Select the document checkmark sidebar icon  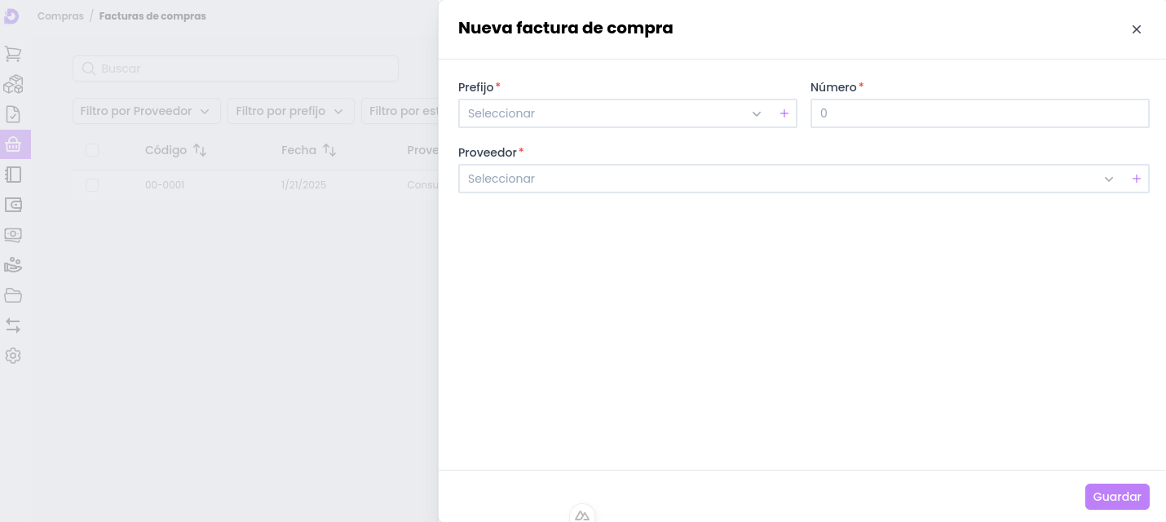pyautogui.click(x=13, y=114)
